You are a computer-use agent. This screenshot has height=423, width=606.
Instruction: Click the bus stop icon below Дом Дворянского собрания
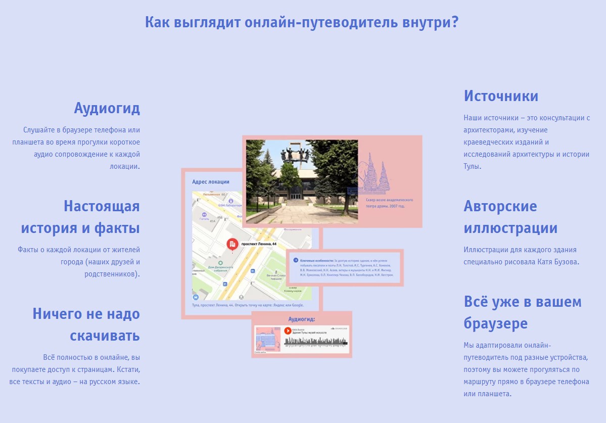coord(225,284)
